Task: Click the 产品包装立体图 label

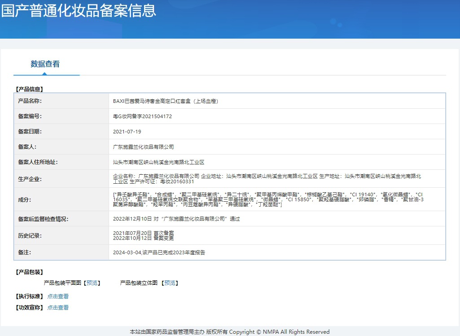Action: 139,283
